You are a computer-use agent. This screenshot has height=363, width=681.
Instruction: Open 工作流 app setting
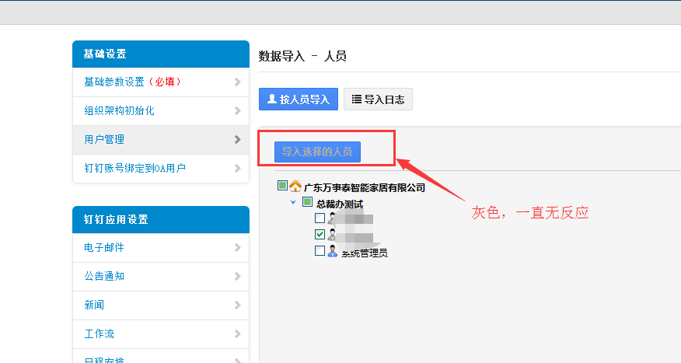tap(161, 333)
